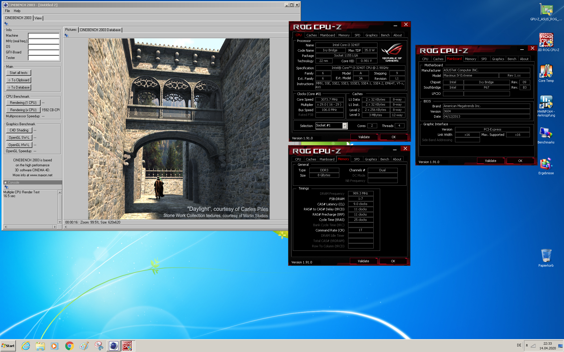Open About tab in Memory CPU-Z window
The image size is (564, 352).
[x=397, y=159]
